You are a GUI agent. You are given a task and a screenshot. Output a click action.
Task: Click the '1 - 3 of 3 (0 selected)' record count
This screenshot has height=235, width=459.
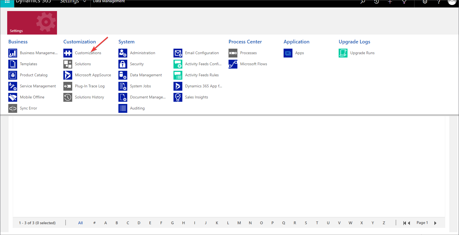pyautogui.click(x=37, y=223)
